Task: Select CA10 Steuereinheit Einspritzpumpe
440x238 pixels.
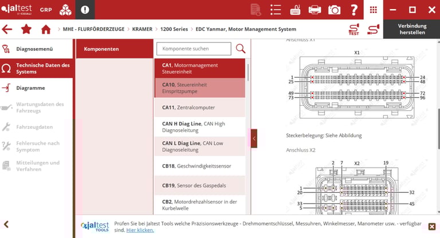Action: (x=200, y=88)
